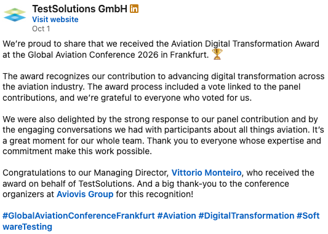Click the 'Global Aviation Conference 2026' phrase
Image resolution: width=328 pixels, height=234 pixels.
(93, 55)
